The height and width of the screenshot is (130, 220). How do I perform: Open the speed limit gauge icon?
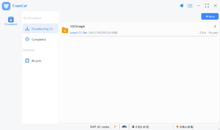(124, 127)
